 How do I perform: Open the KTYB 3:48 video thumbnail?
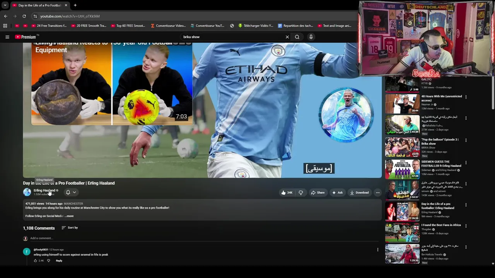point(402,84)
